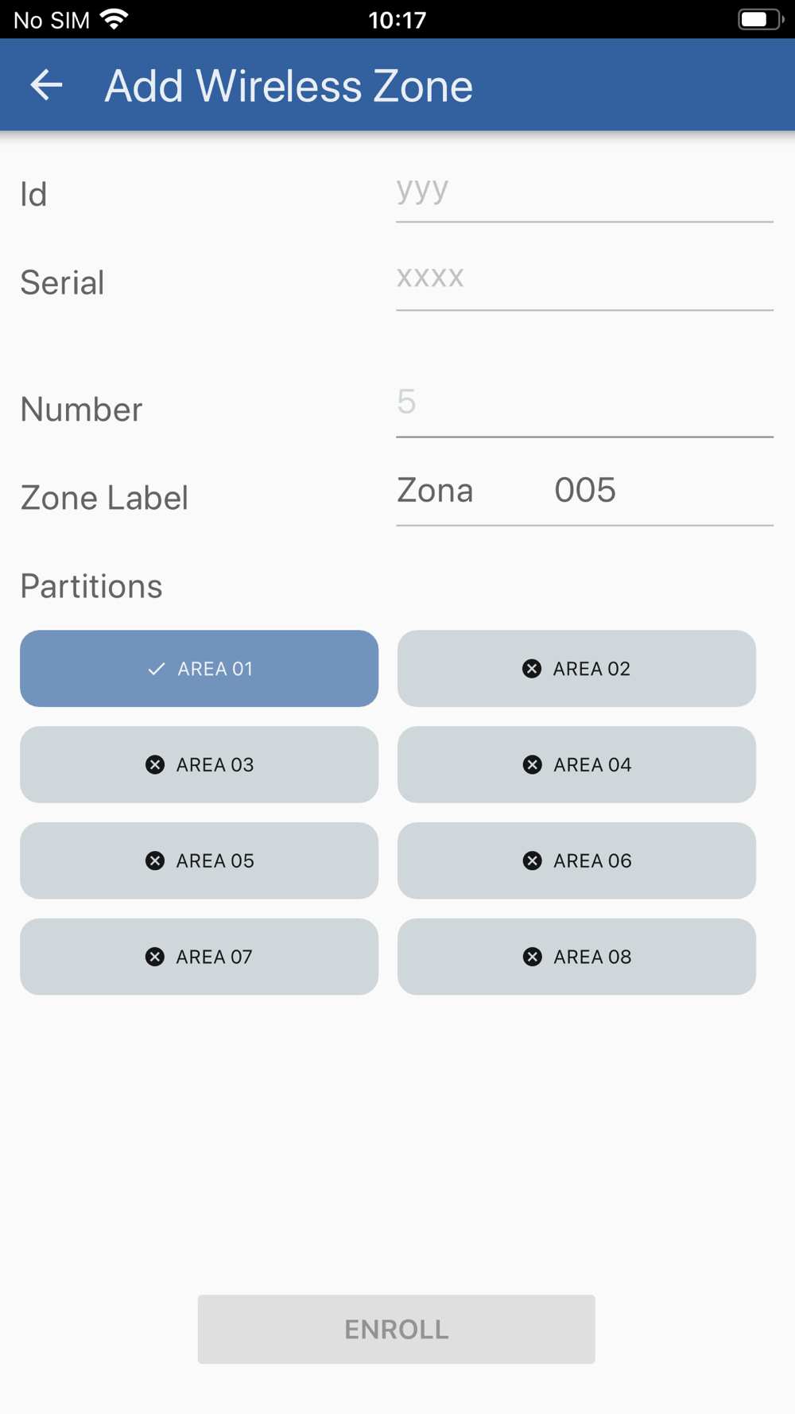Enable the AREA 02 partition chip
This screenshot has width=795, height=1414.
(576, 669)
